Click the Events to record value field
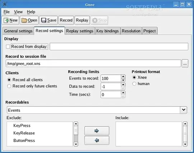The height and width of the screenshot is (153, 194). tap(111, 78)
